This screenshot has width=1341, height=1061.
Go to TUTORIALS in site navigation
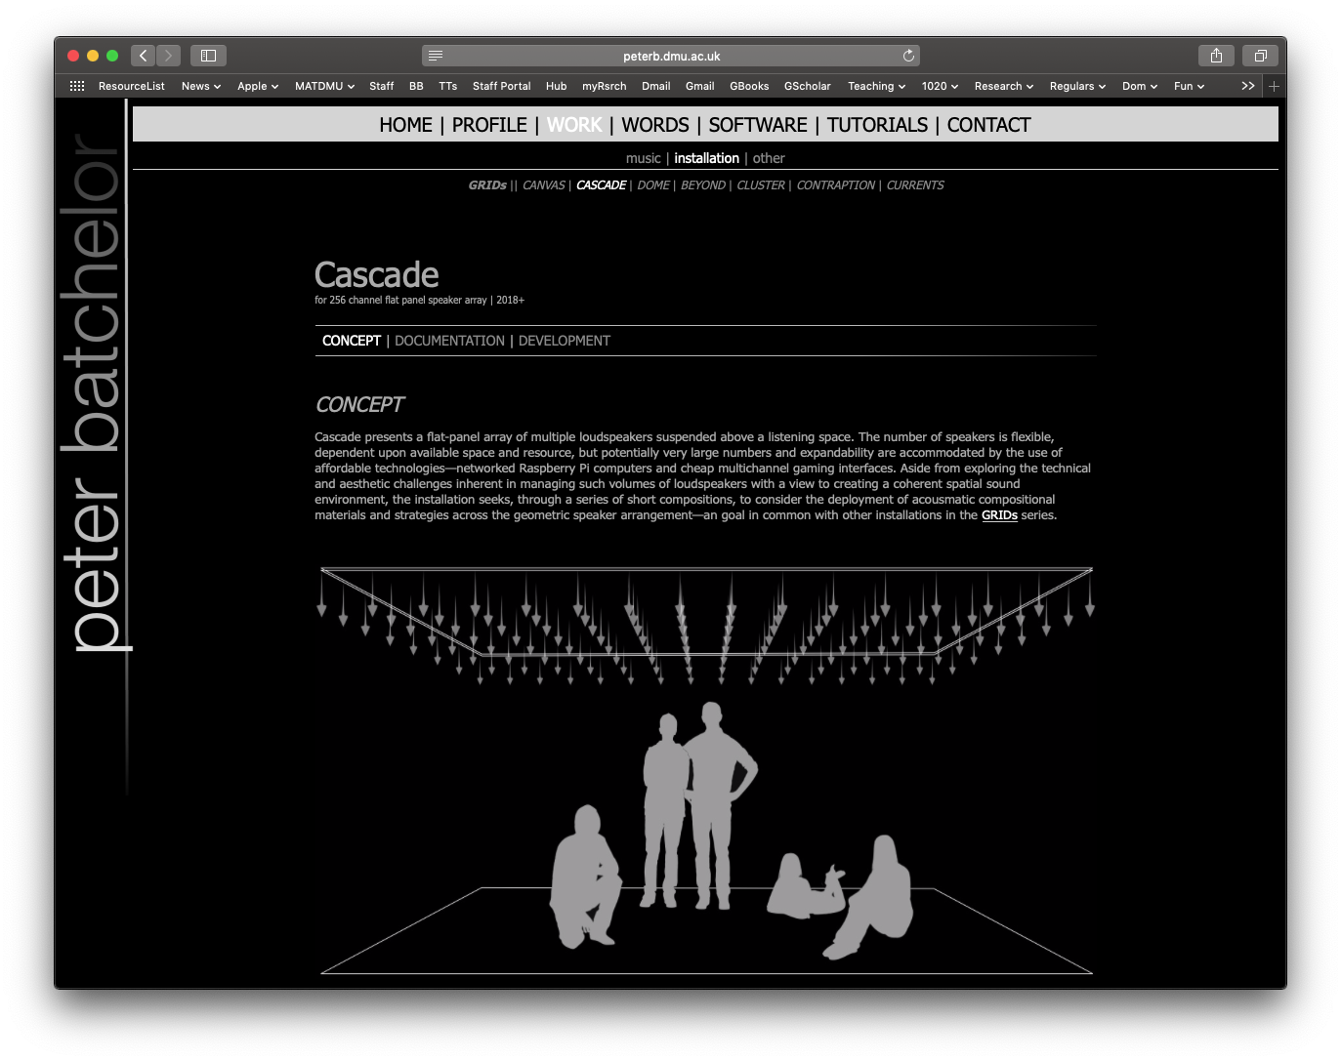pyautogui.click(x=877, y=125)
